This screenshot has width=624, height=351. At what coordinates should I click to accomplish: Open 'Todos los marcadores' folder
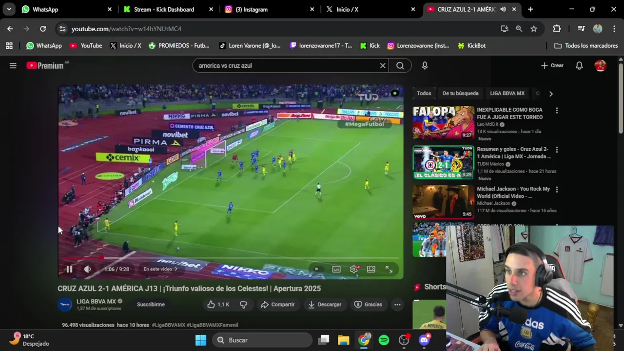click(x=586, y=45)
